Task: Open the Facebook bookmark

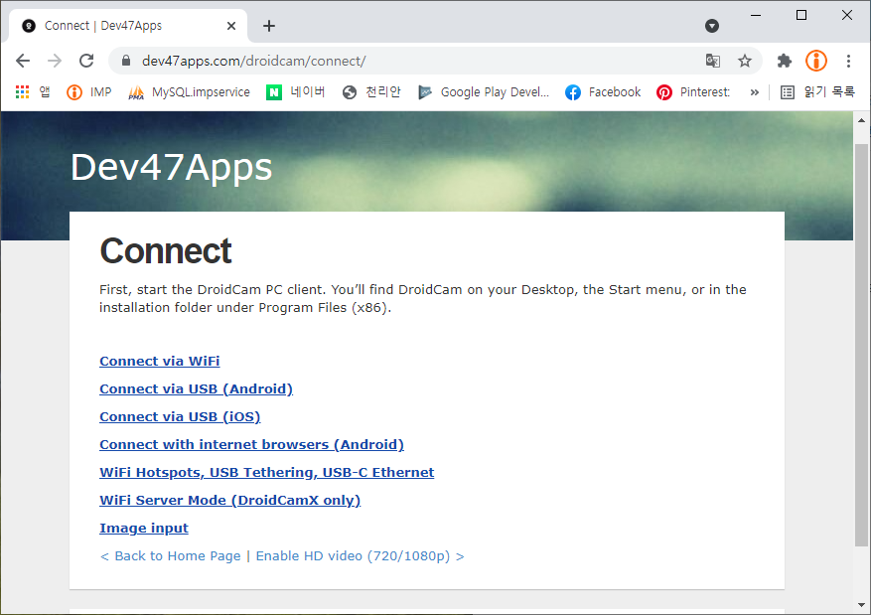Action: (603, 91)
